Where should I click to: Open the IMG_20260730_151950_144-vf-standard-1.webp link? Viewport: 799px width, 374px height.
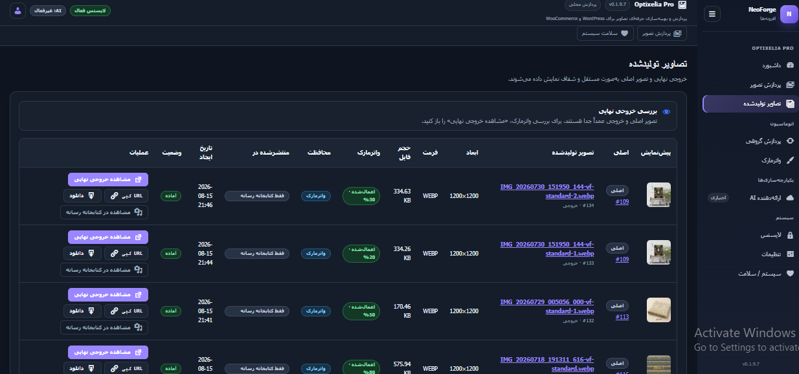coord(547,248)
